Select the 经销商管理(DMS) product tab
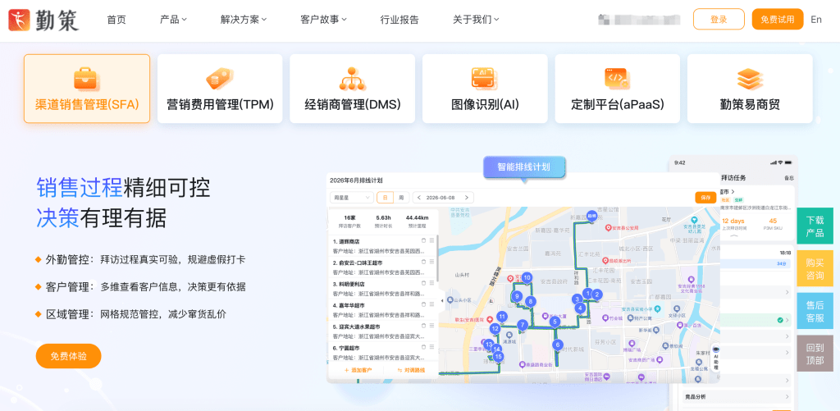 click(x=353, y=89)
